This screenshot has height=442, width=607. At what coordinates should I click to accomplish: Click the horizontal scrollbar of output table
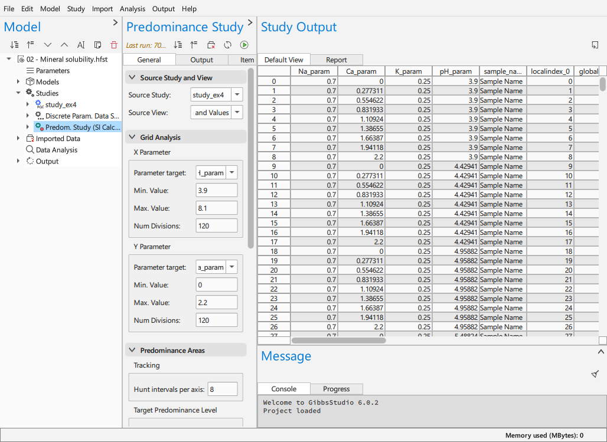(339, 340)
